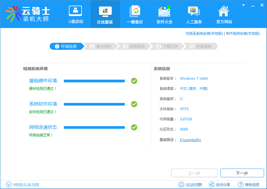The height and width of the screenshot is (189, 267).
Task: Select step 3 选择系统 in wizard
Action: tap(135, 46)
